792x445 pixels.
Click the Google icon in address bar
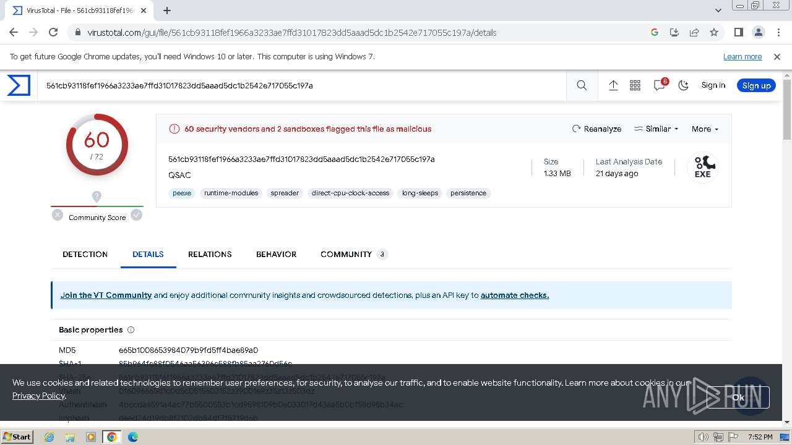655,32
